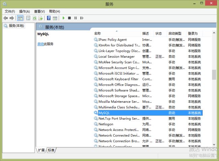Refresh the services list from the toolbar

[34, 18]
